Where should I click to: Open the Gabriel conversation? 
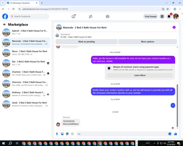[x=26, y=32]
